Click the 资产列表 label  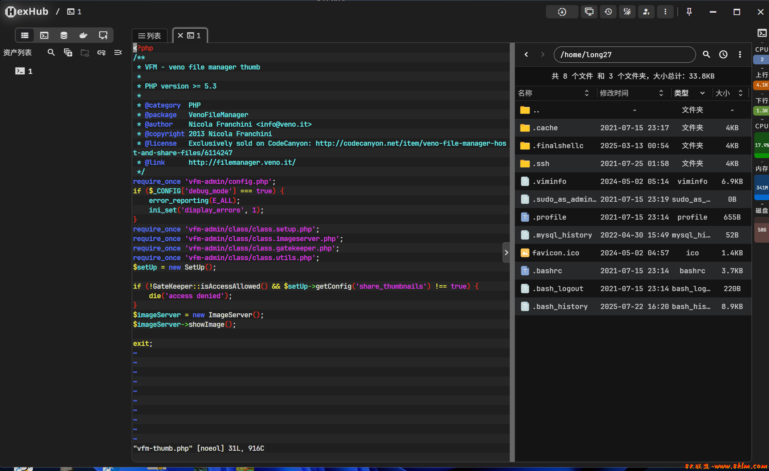17,52
